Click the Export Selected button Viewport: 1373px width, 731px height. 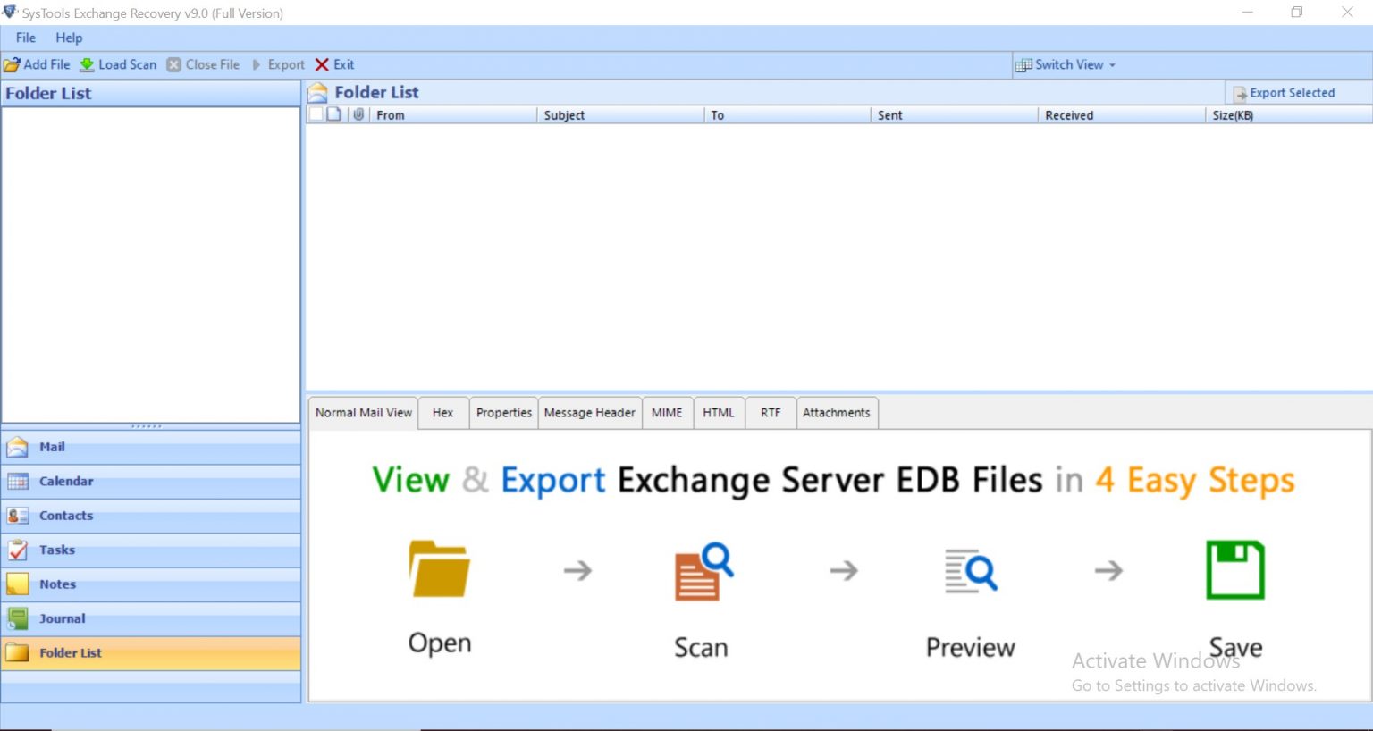click(1284, 93)
